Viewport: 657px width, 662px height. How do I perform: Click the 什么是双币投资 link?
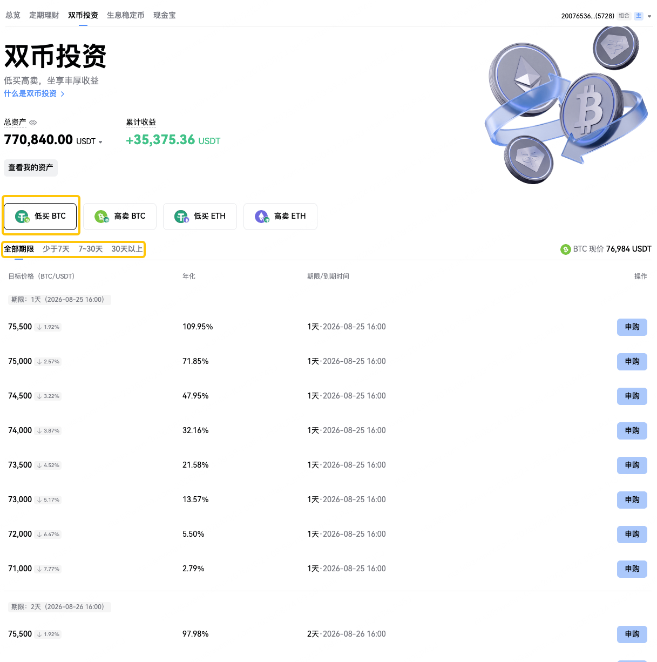pos(34,93)
